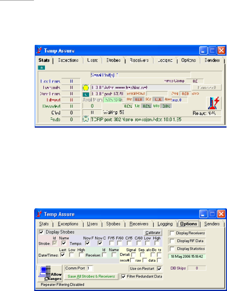Enable the Receiver Name checkbox
The width and height of the screenshot is (227, 291).
coord(114,255)
